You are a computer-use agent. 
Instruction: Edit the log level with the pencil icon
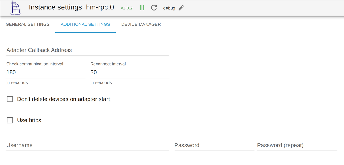[x=181, y=8]
